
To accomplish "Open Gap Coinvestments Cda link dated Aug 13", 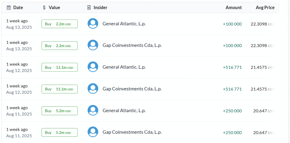I will [132, 45].
